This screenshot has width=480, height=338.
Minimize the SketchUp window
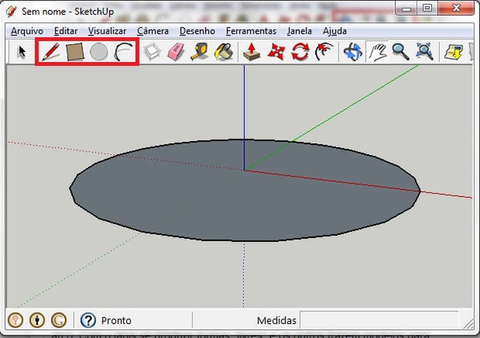[406, 8]
